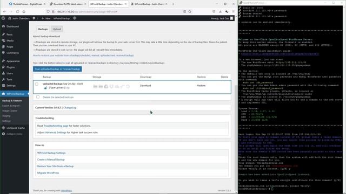Open the how to restore website link

pyautogui.click(x=83, y=56)
